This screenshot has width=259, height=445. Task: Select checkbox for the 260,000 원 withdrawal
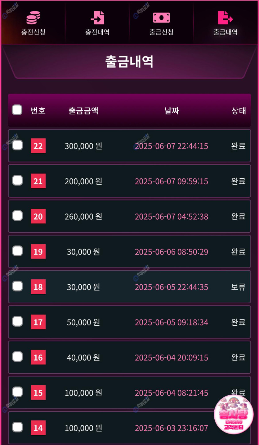(x=17, y=216)
